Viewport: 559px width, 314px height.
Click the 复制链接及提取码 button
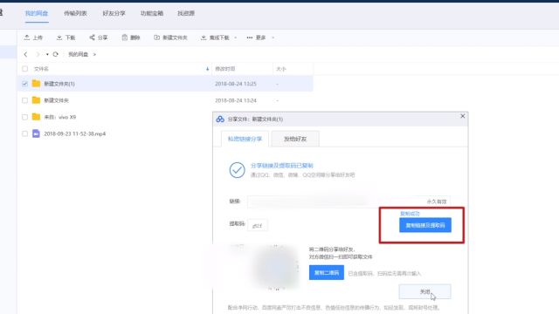click(425, 225)
